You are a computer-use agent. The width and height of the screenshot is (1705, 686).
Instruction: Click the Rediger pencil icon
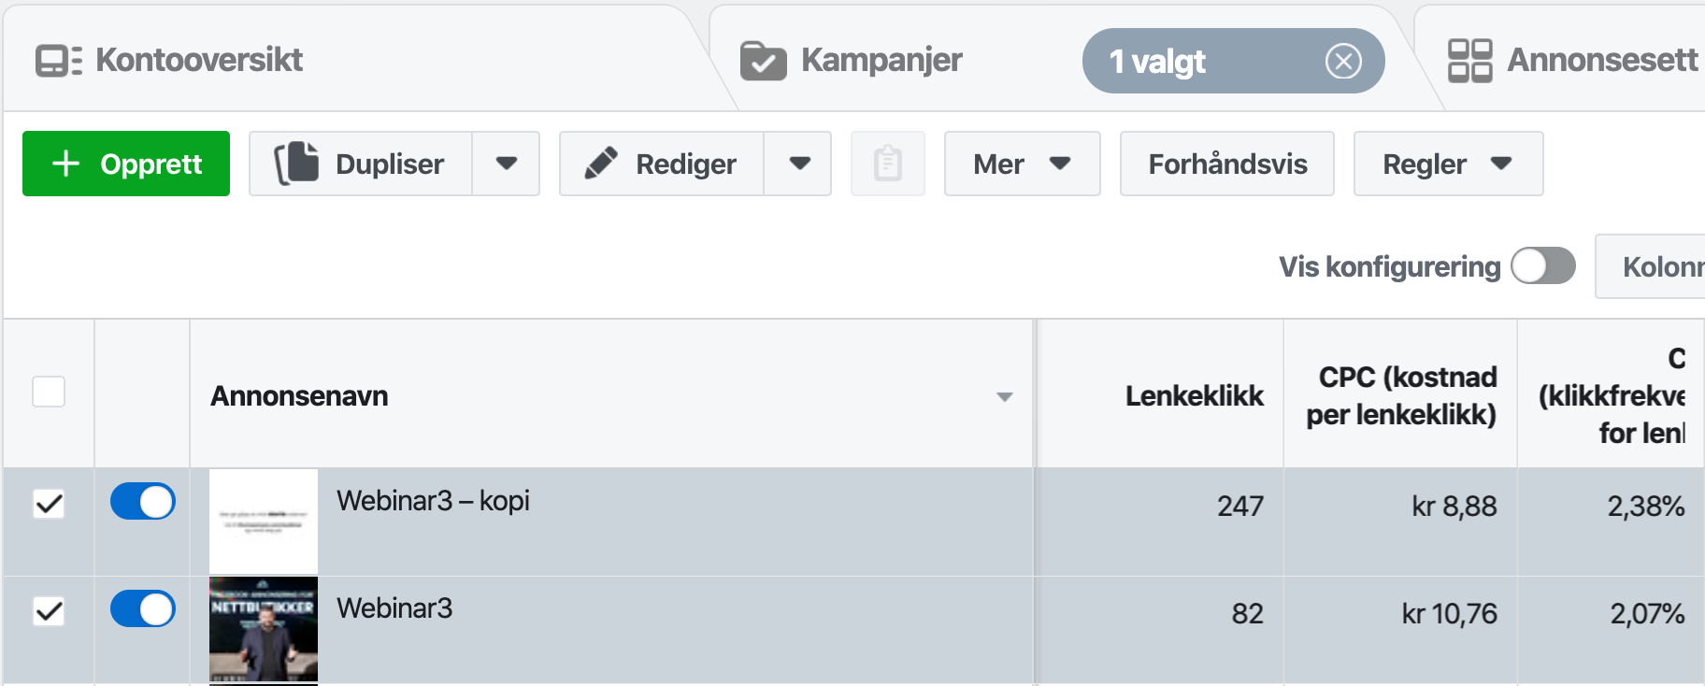601,164
